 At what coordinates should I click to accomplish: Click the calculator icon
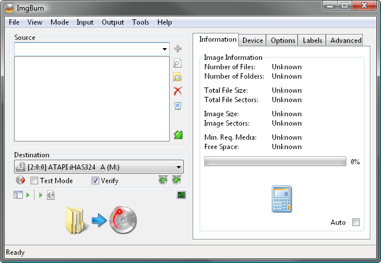(282, 199)
